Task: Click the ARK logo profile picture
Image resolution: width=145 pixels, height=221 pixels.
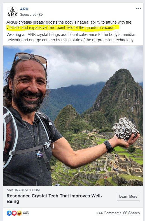Action: [12, 12]
